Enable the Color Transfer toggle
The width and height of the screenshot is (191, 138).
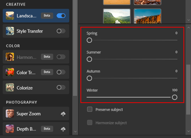click(x=61, y=72)
